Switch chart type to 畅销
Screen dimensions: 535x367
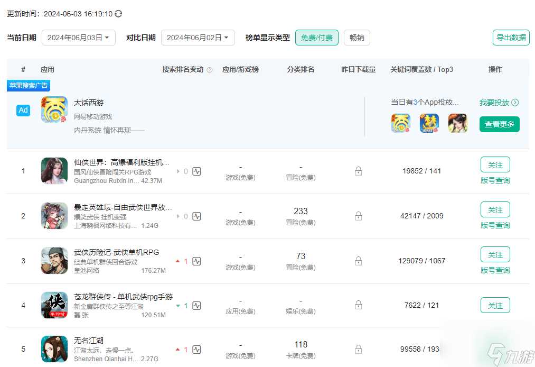357,38
